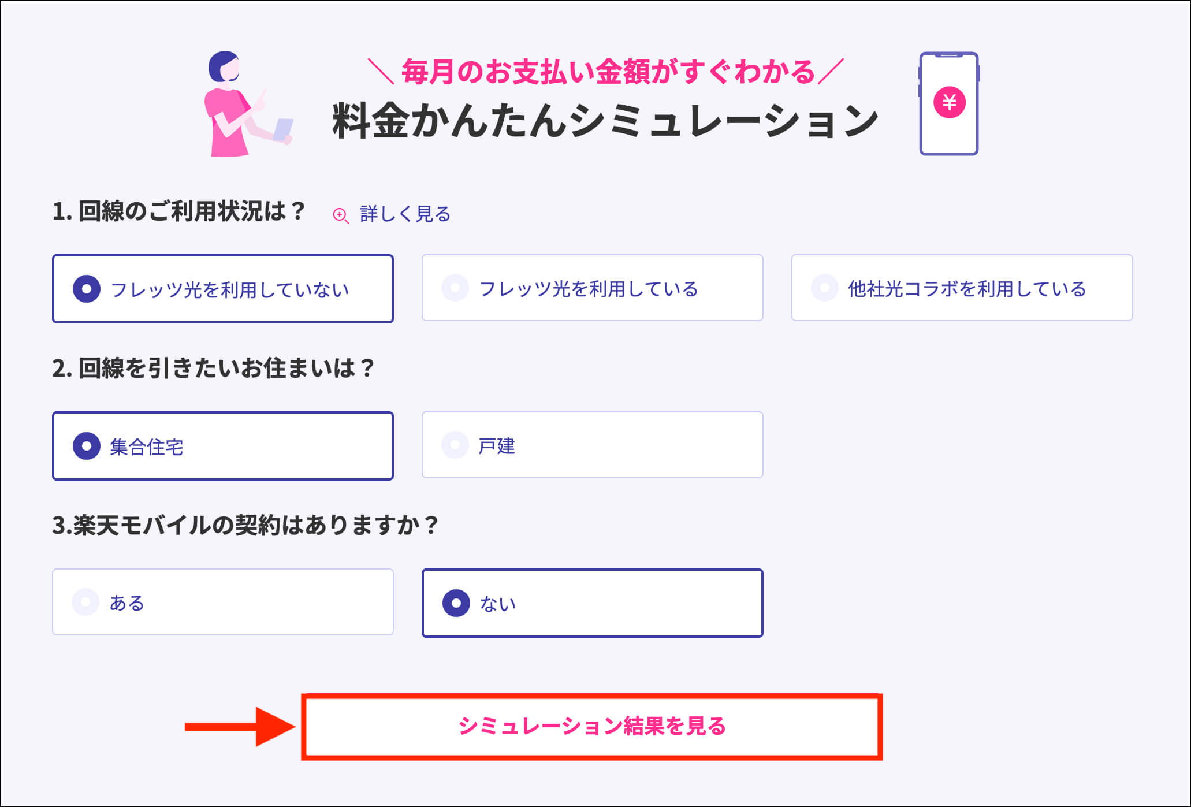
Task: Click question 2 回線を引きたいお住まいは heading
Action: point(214,369)
